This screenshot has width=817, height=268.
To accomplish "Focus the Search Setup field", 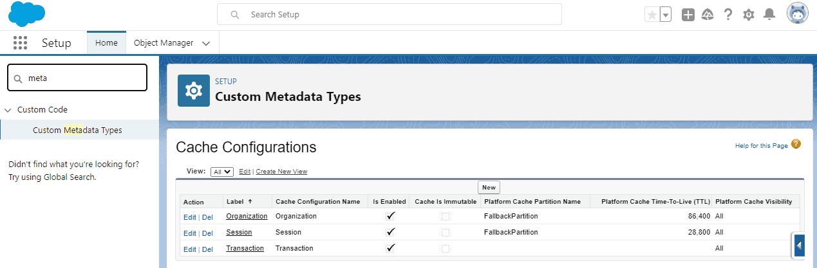I will click(x=390, y=14).
